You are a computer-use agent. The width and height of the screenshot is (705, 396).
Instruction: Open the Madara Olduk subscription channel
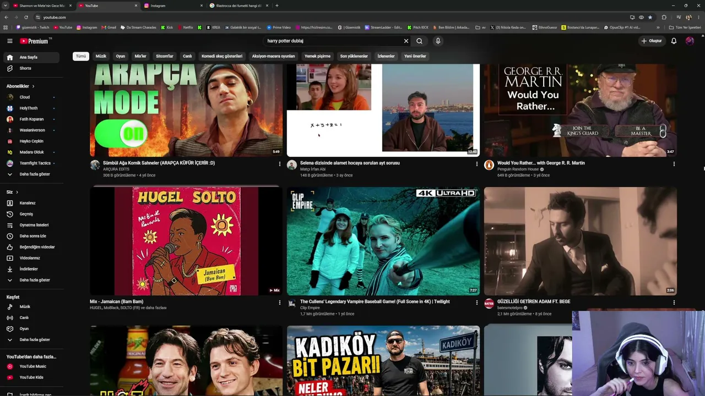(32, 152)
